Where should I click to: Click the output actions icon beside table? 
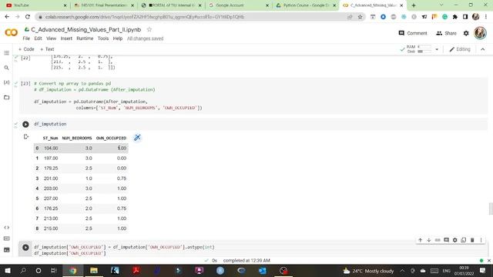coord(26,137)
